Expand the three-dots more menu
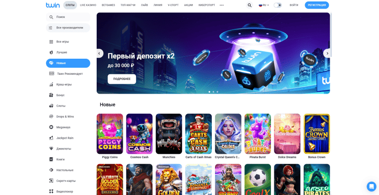Screen dimensions: 379x195 222,5
